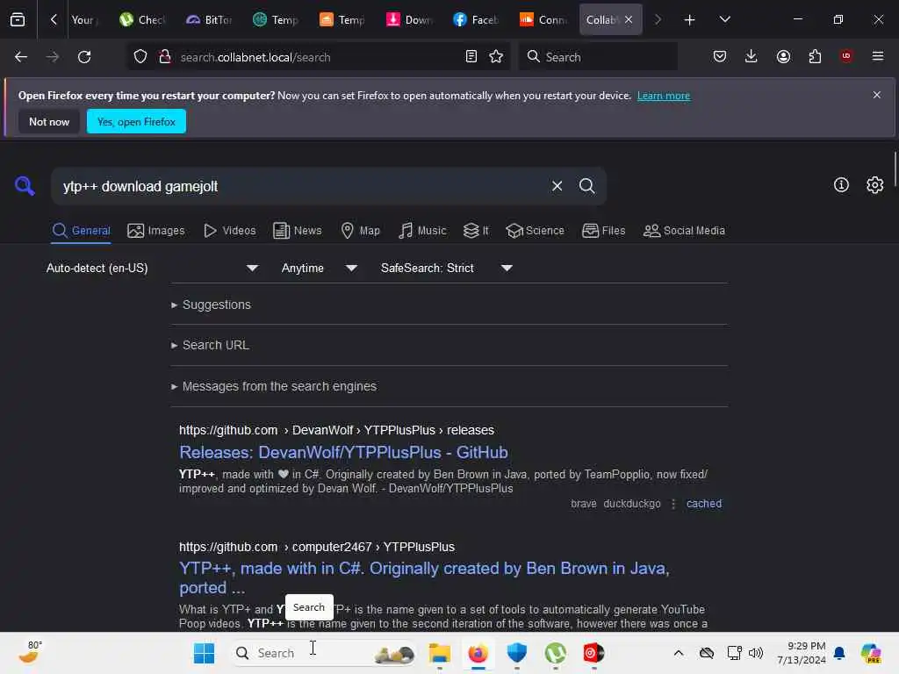Switch to the Check tab

(x=142, y=20)
